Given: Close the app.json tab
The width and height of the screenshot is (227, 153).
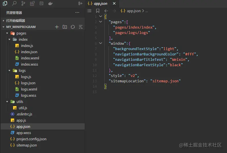Looking at the screenshot, I should tap(114, 3).
